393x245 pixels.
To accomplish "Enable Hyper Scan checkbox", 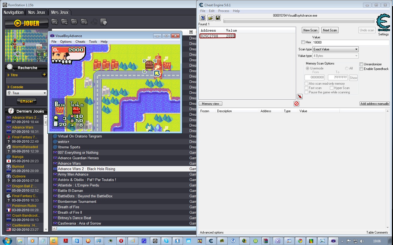I will coord(331,88).
